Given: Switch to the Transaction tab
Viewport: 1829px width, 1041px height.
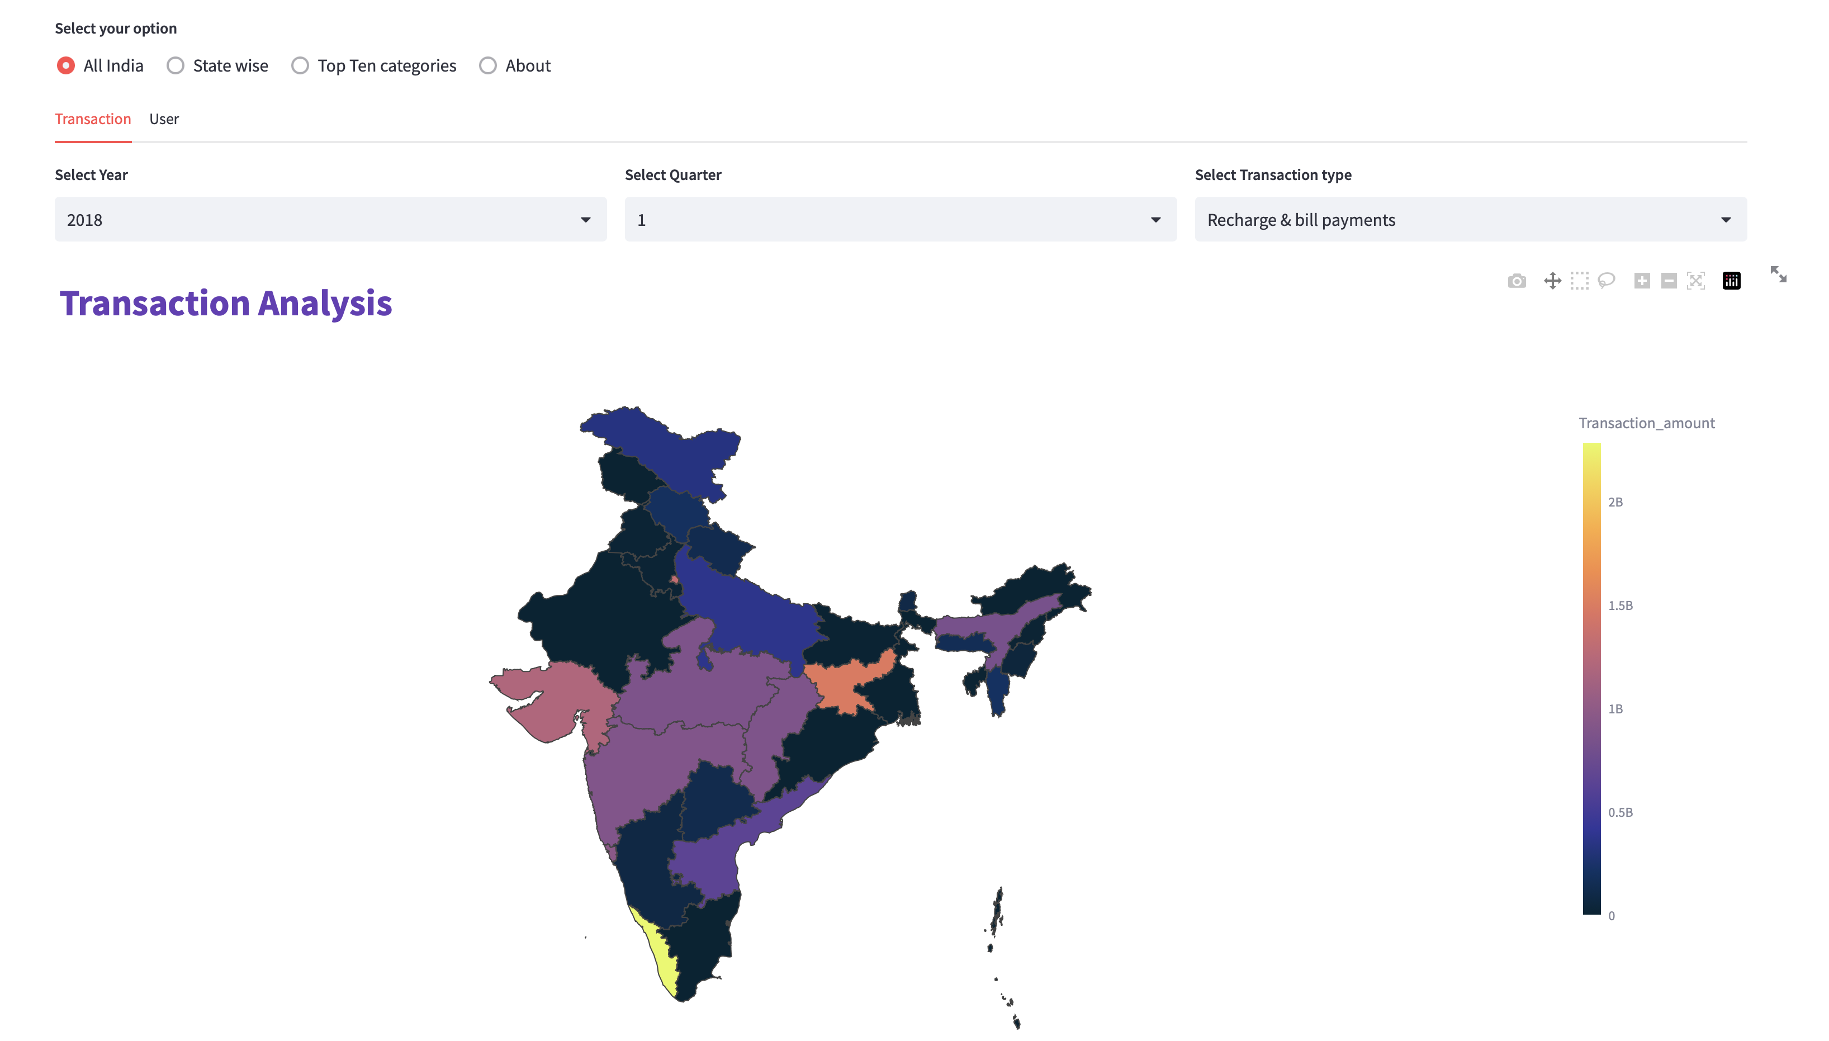Looking at the screenshot, I should (x=93, y=119).
